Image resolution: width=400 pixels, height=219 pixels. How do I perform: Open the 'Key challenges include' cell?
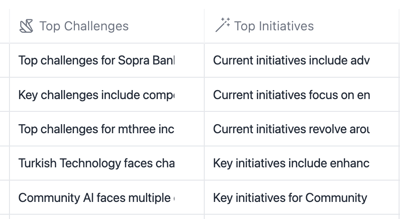click(97, 95)
